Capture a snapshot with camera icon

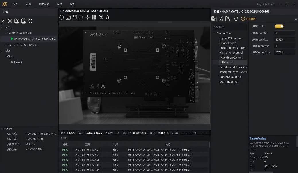tap(68, 17)
